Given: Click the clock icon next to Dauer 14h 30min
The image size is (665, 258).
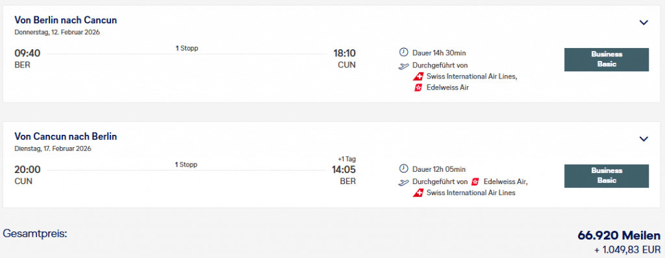Looking at the screenshot, I should 403,53.
